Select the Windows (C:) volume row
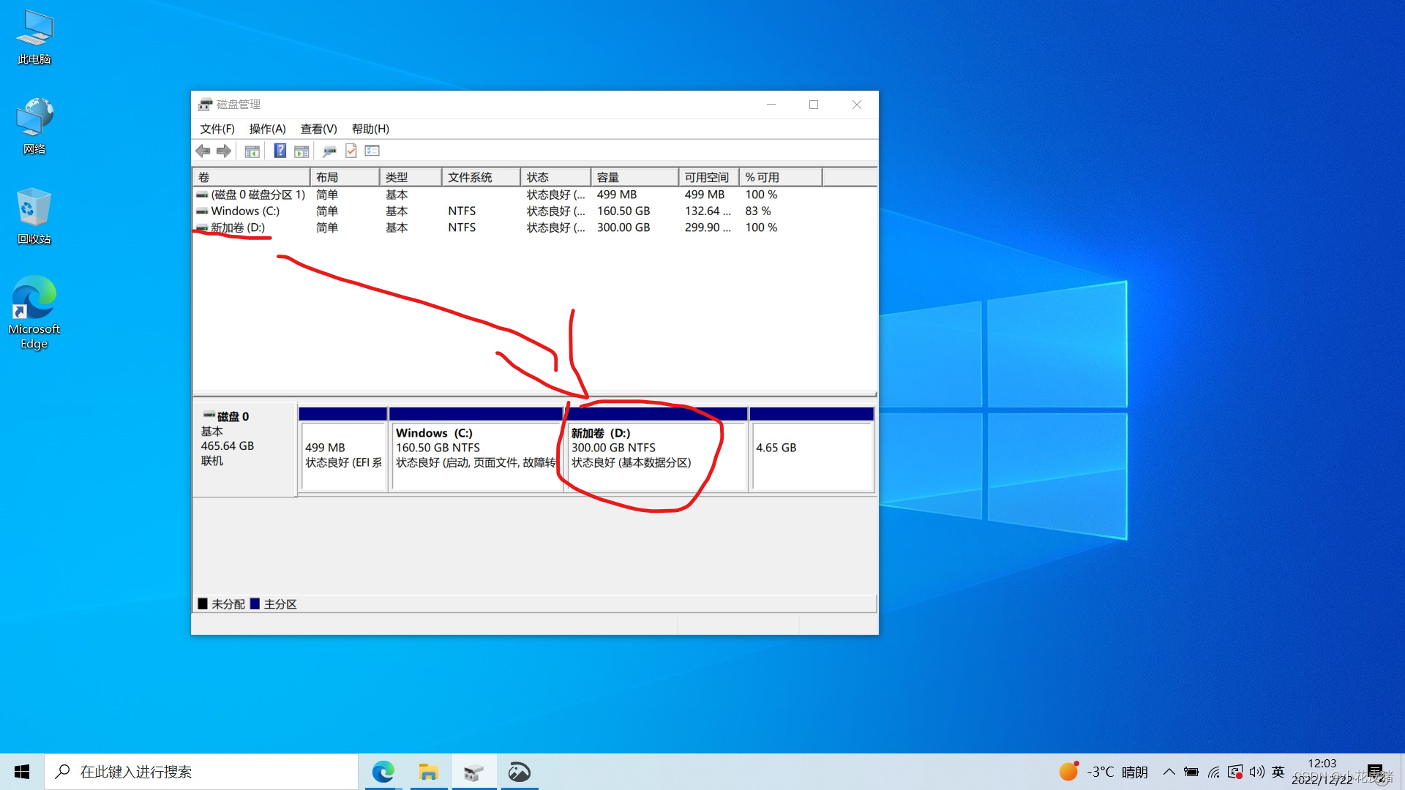Screen dimensions: 1405x790 pyautogui.click(x=245, y=211)
